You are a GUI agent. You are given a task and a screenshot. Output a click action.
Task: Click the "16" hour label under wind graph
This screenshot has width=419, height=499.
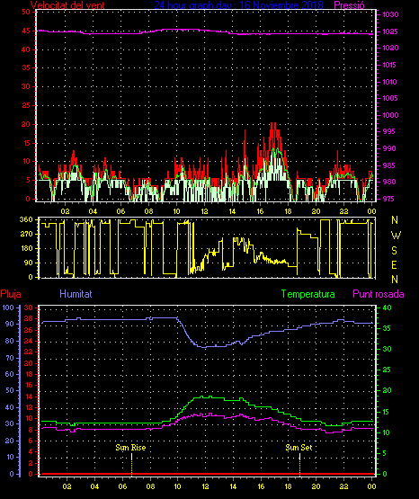click(x=260, y=211)
